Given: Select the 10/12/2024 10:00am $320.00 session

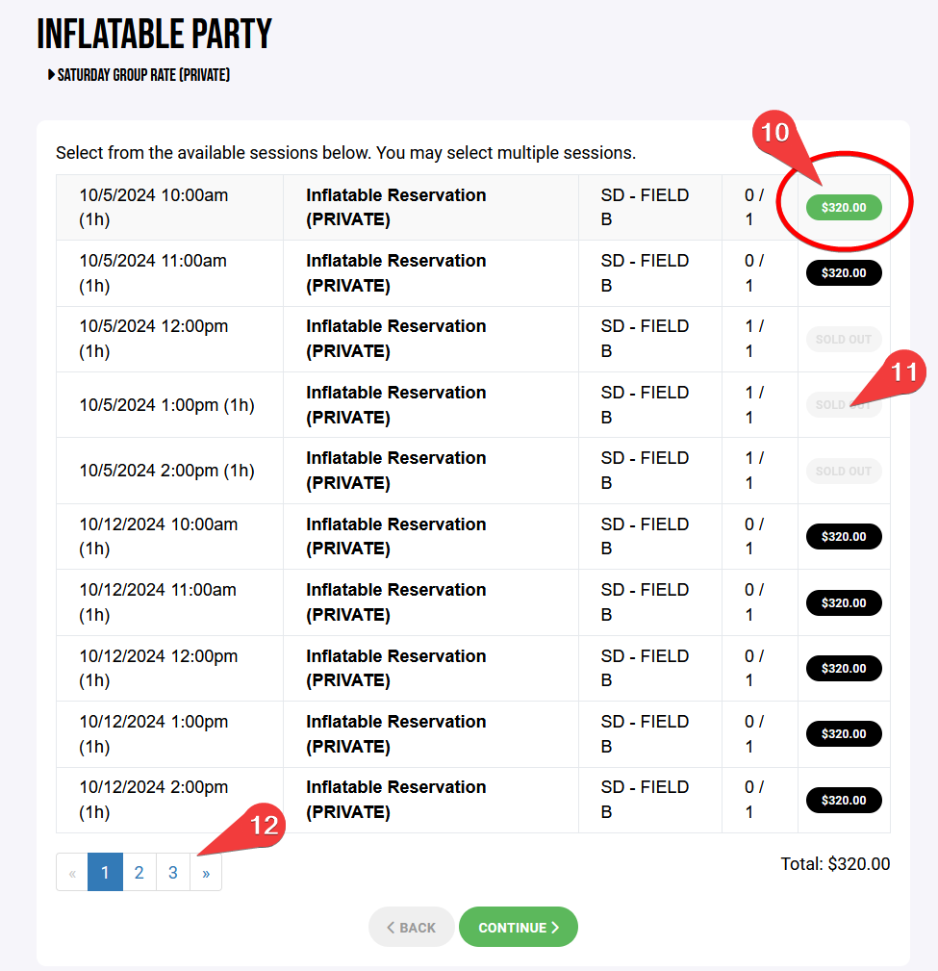Looking at the screenshot, I should pyautogui.click(x=843, y=536).
